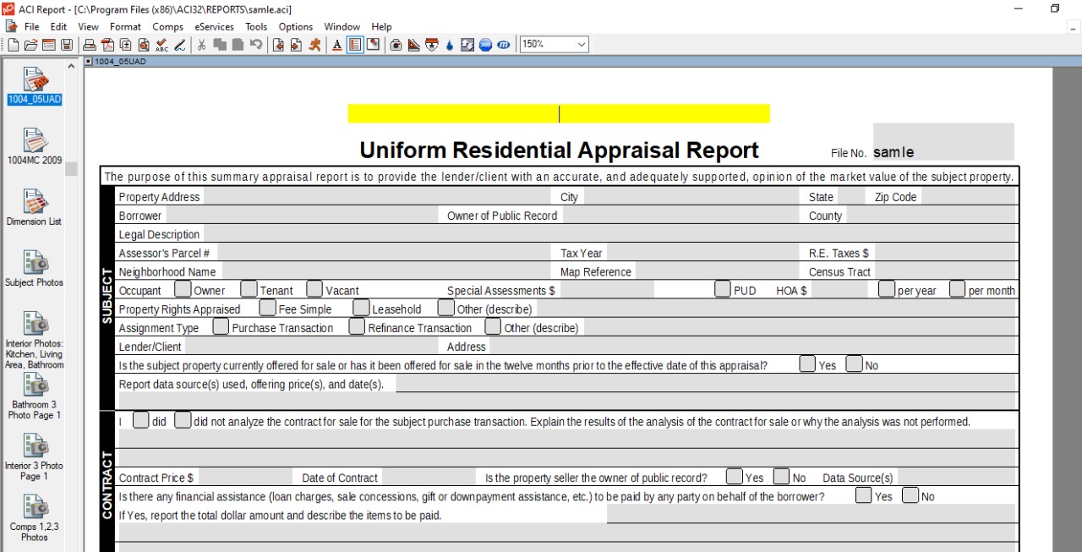Select the camera photo tool in the toolbar
This screenshot has height=552, width=1082.
coord(395,44)
